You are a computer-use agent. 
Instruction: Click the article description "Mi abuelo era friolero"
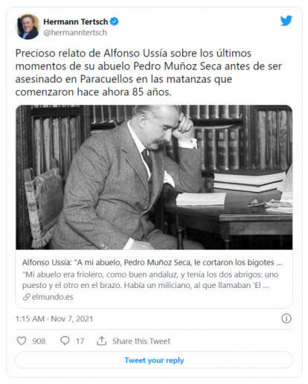pyautogui.click(x=150, y=280)
